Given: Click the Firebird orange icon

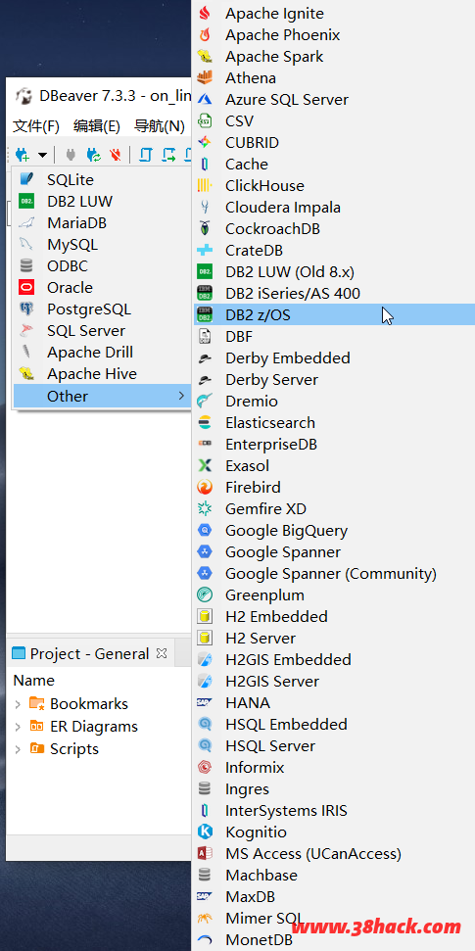Looking at the screenshot, I should click(205, 488).
